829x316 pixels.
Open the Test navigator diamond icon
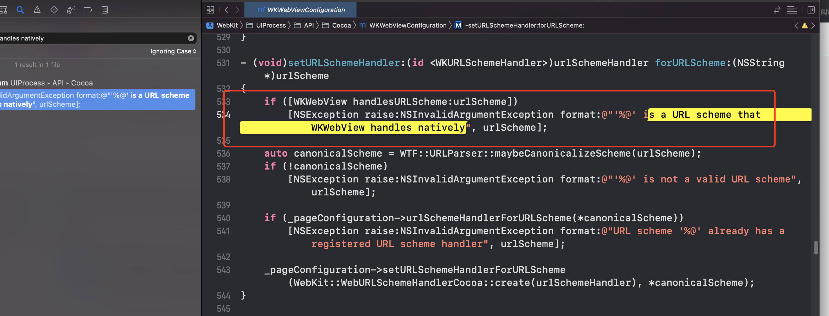point(54,10)
